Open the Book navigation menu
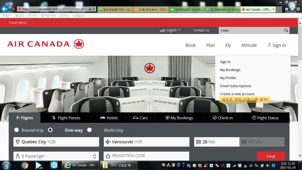This screenshot has height=170, width=302. (191, 45)
